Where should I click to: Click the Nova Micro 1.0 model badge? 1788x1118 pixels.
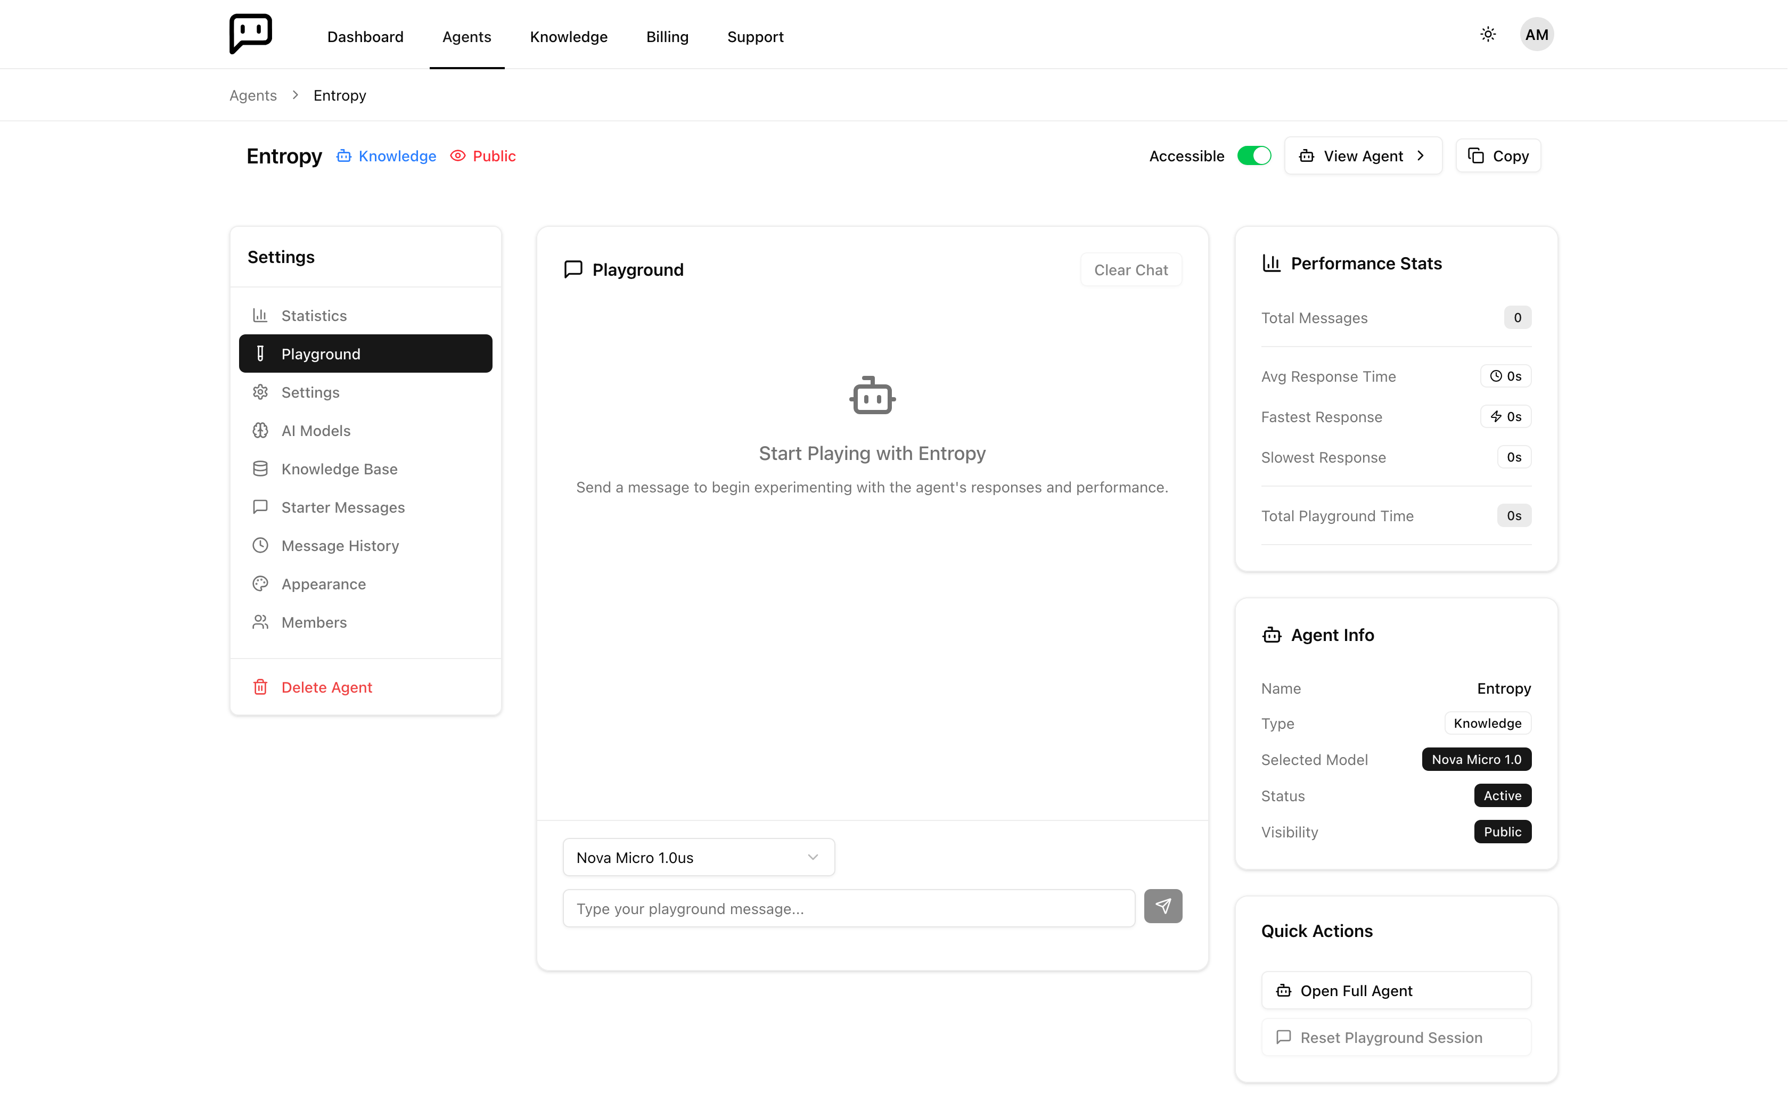click(x=1476, y=759)
